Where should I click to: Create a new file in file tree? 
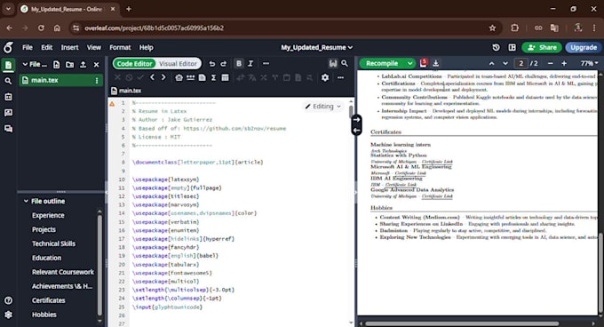coord(57,64)
